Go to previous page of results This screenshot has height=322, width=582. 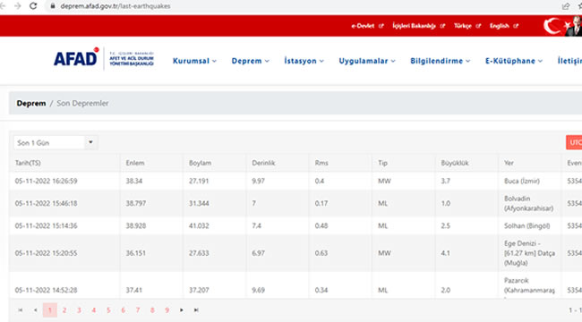(x=35, y=310)
